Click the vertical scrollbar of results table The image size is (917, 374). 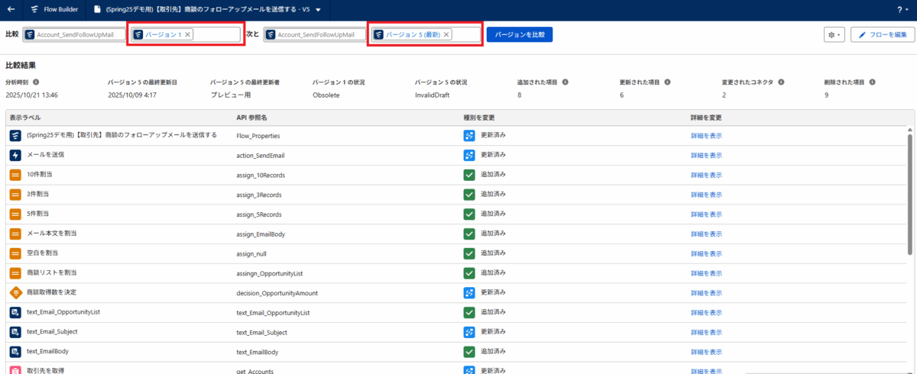click(x=909, y=195)
